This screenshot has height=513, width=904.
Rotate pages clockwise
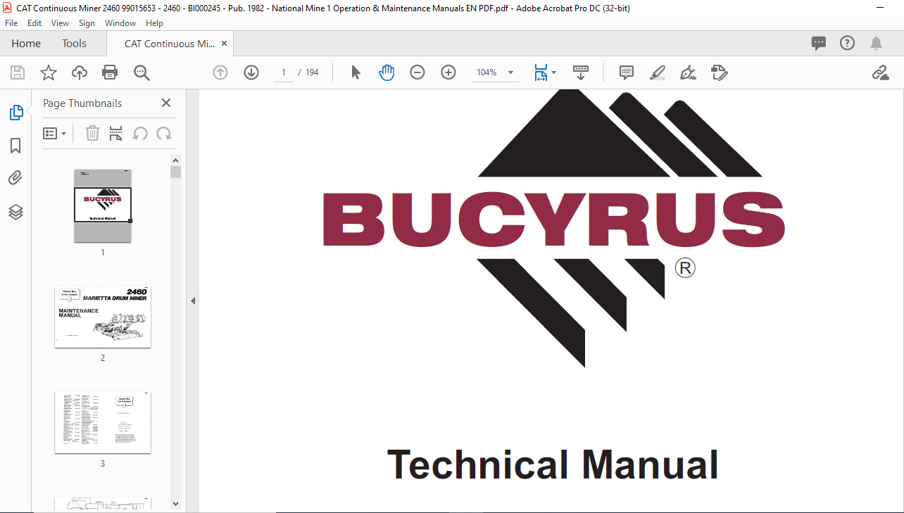164,133
